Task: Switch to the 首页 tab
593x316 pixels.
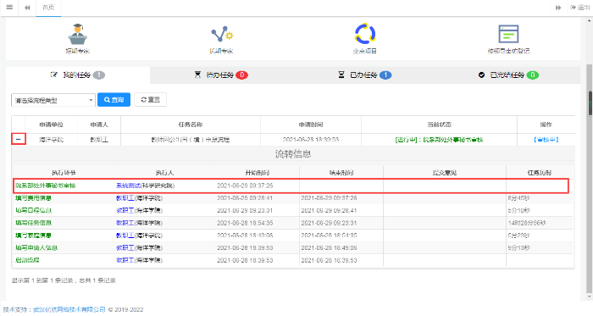Action: (x=48, y=8)
